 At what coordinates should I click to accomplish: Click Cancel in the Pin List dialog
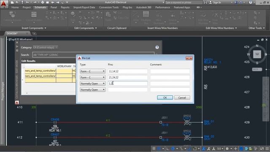182,98
